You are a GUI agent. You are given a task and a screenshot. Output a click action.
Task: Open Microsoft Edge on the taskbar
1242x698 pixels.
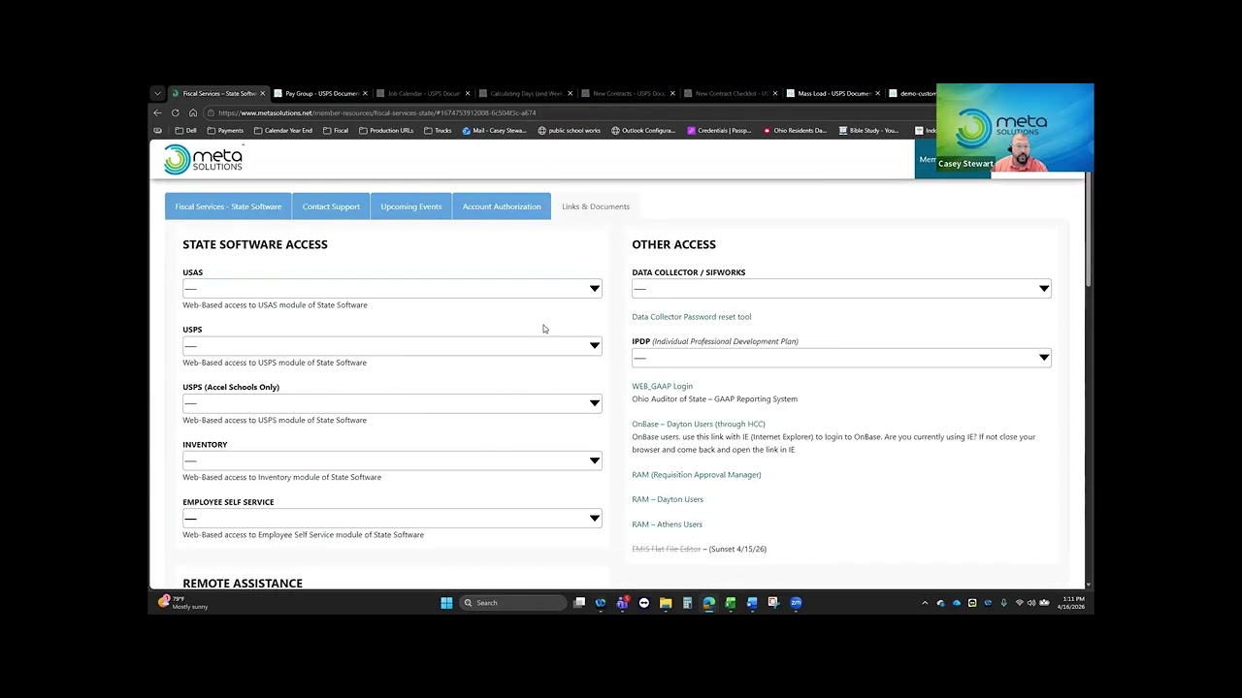(x=708, y=603)
